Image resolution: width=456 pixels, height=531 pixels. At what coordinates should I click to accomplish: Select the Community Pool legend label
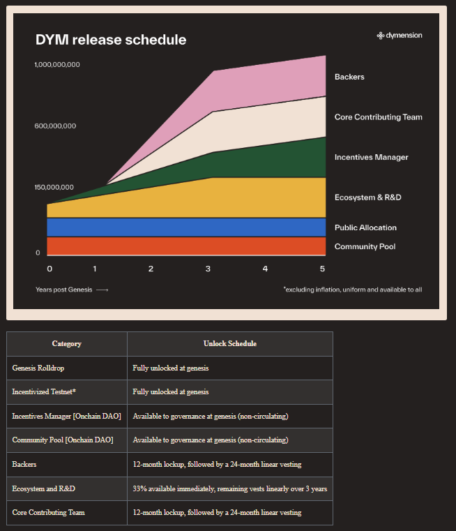tap(365, 246)
